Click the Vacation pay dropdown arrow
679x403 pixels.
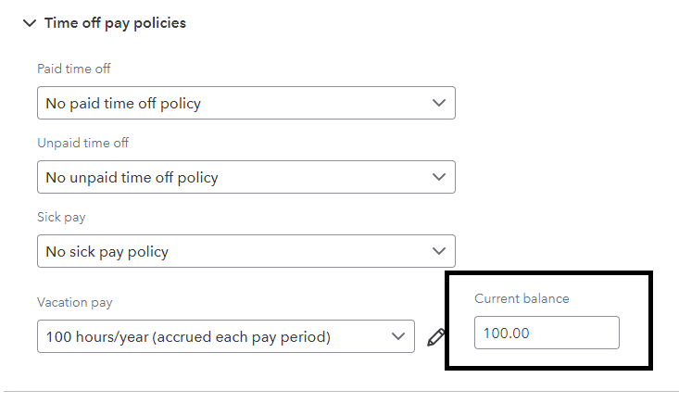click(x=398, y=336)
